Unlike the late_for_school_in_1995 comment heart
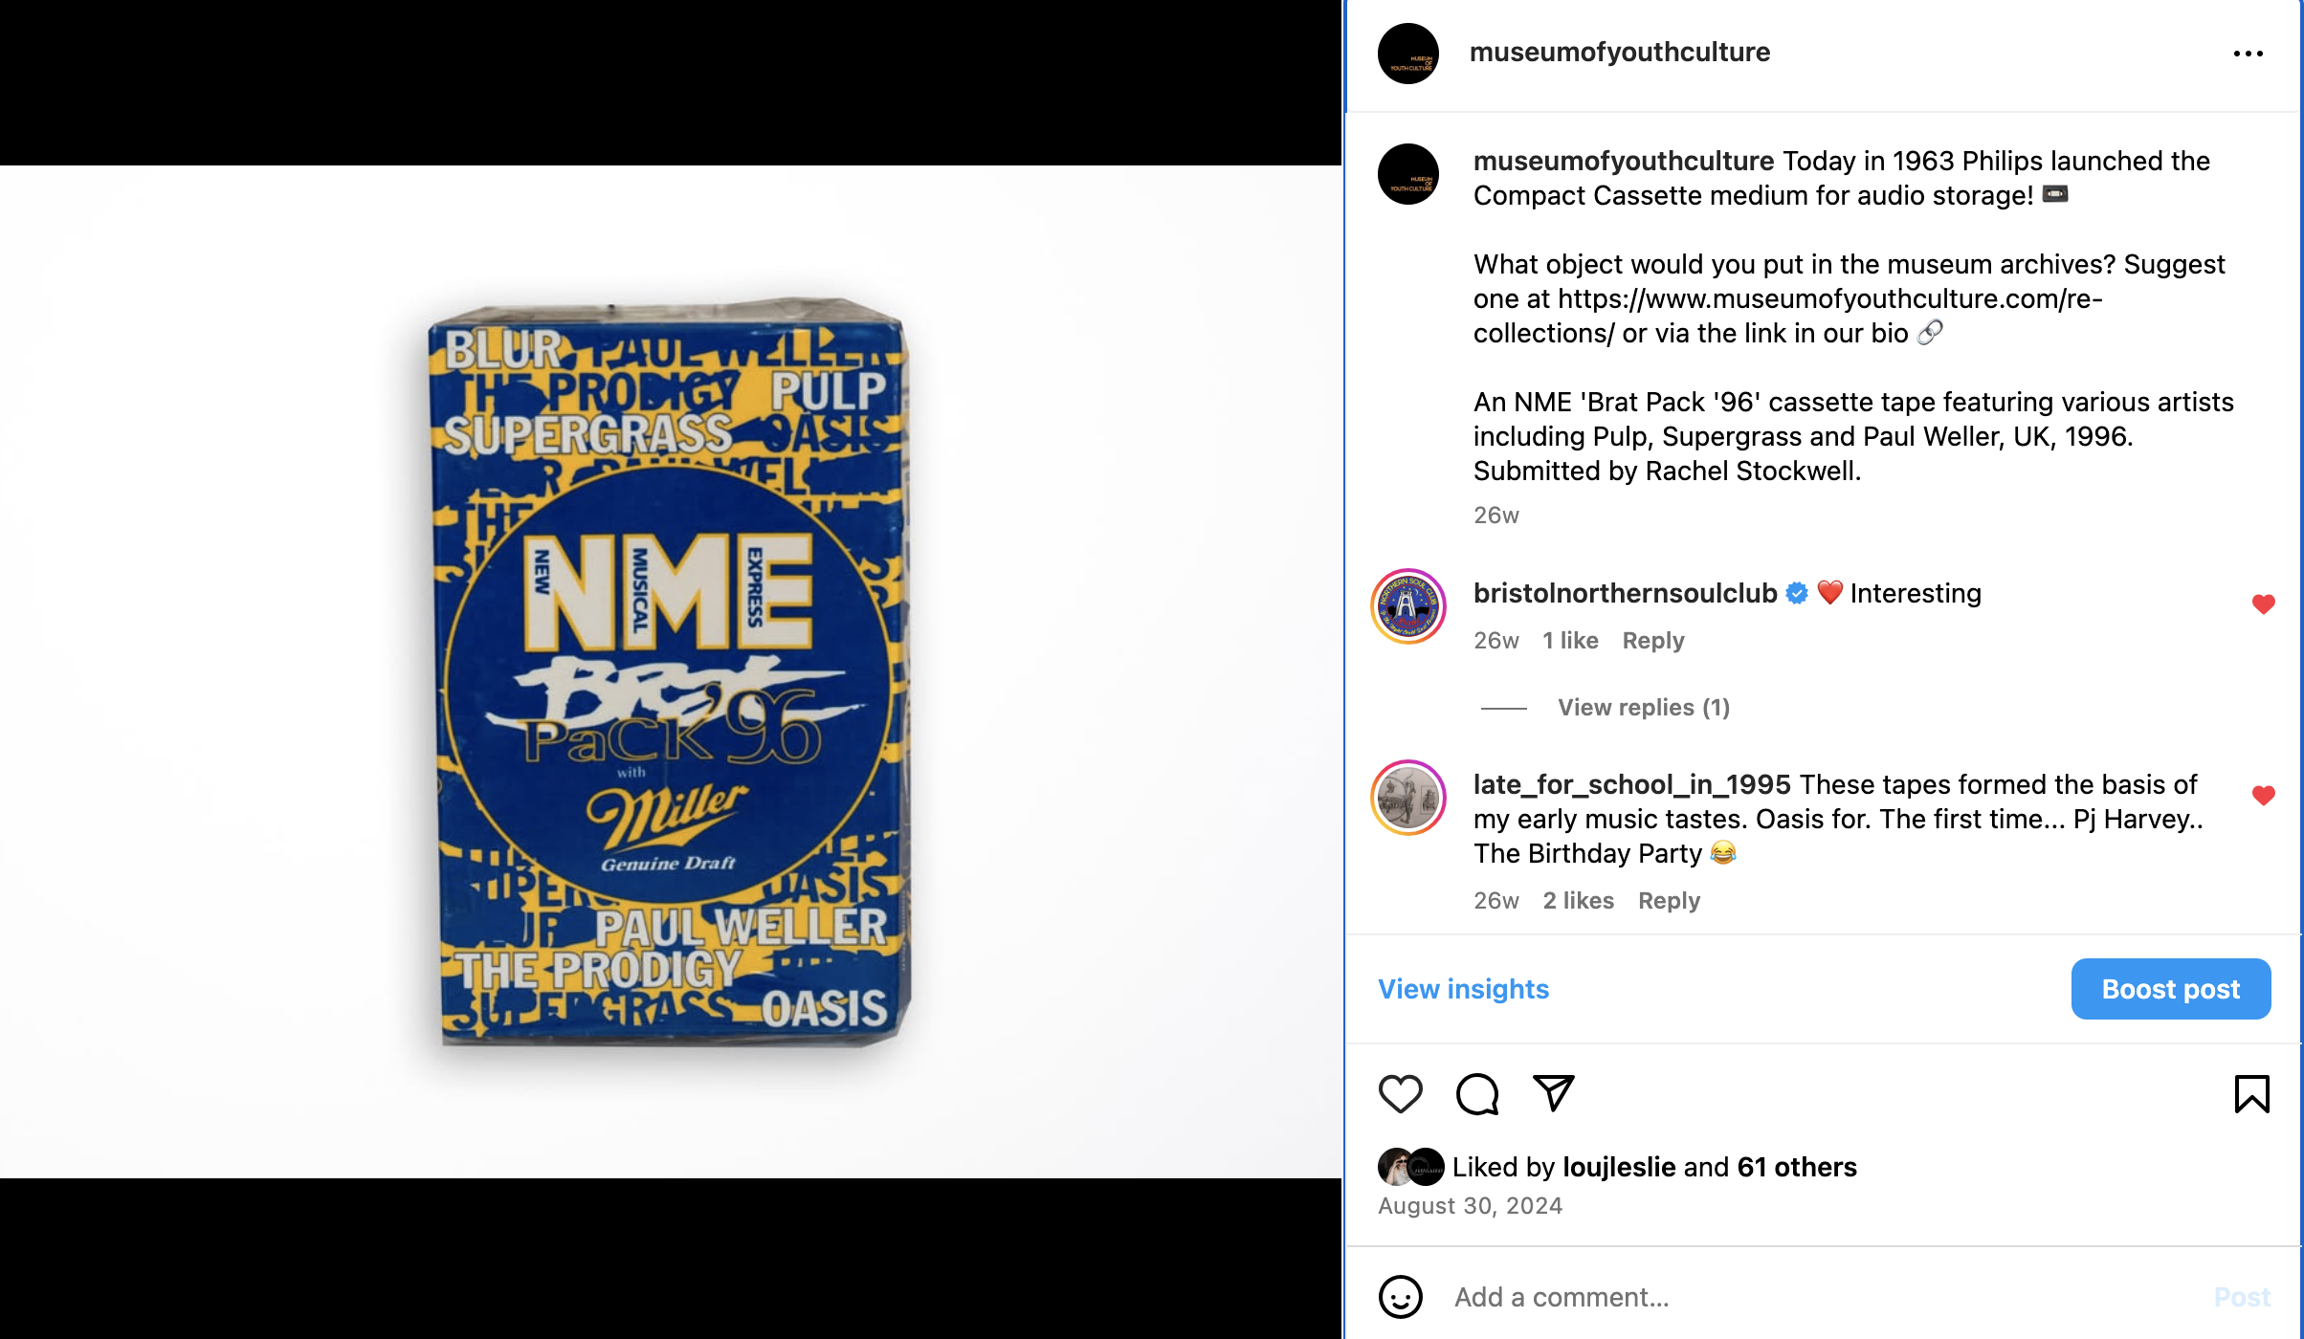Screen dimensions: 2304x1339 click(2263, 796)
